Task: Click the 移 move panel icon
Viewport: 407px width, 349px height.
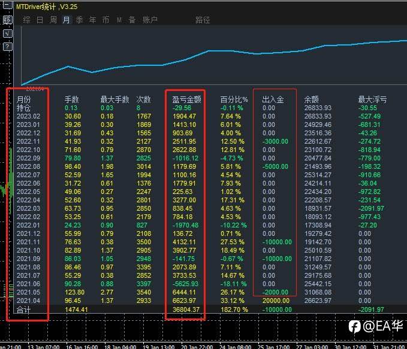Action: [7, 20]
